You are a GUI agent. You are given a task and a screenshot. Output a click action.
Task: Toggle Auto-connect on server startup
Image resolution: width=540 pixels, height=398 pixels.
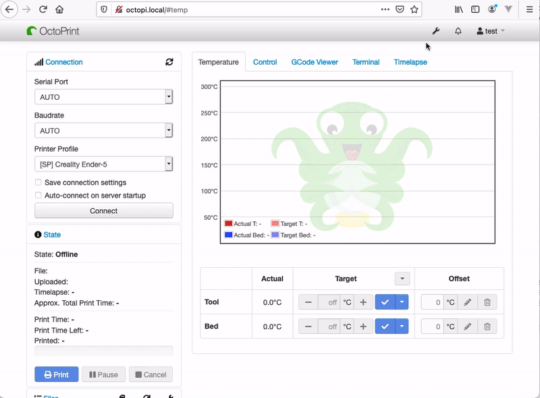click(x=38, y=196)
